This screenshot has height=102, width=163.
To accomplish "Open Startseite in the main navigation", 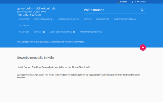I will pos(24,19).
